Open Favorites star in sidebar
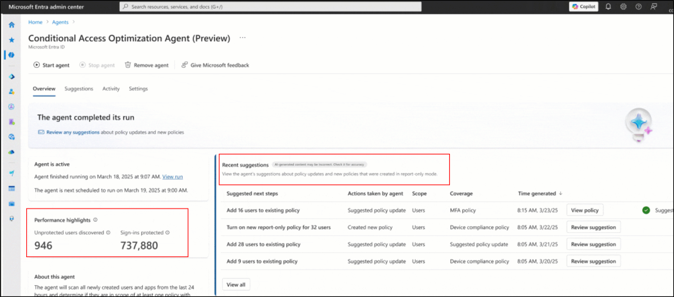The width and height of the screenshot is (674, 297). [12, 40]
